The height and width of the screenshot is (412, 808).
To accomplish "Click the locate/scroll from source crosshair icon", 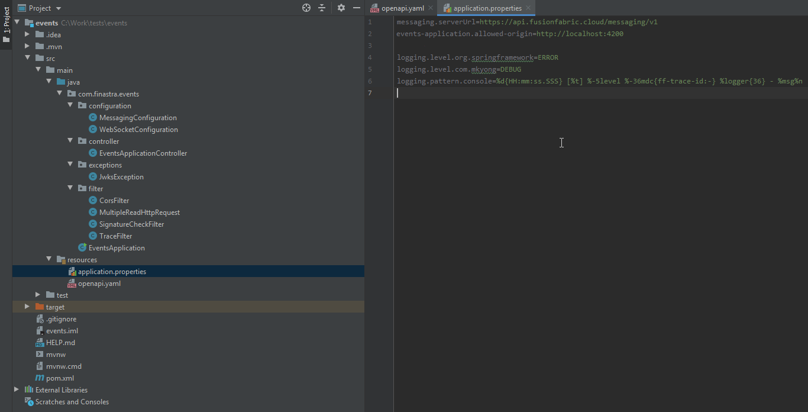I will 306,8.
